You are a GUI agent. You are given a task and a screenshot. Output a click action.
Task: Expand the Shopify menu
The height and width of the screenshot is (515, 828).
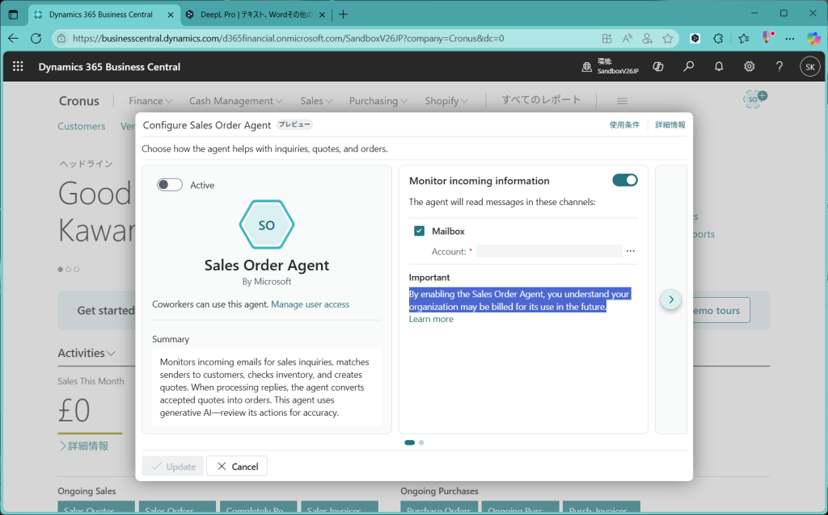tap(446, 101)
